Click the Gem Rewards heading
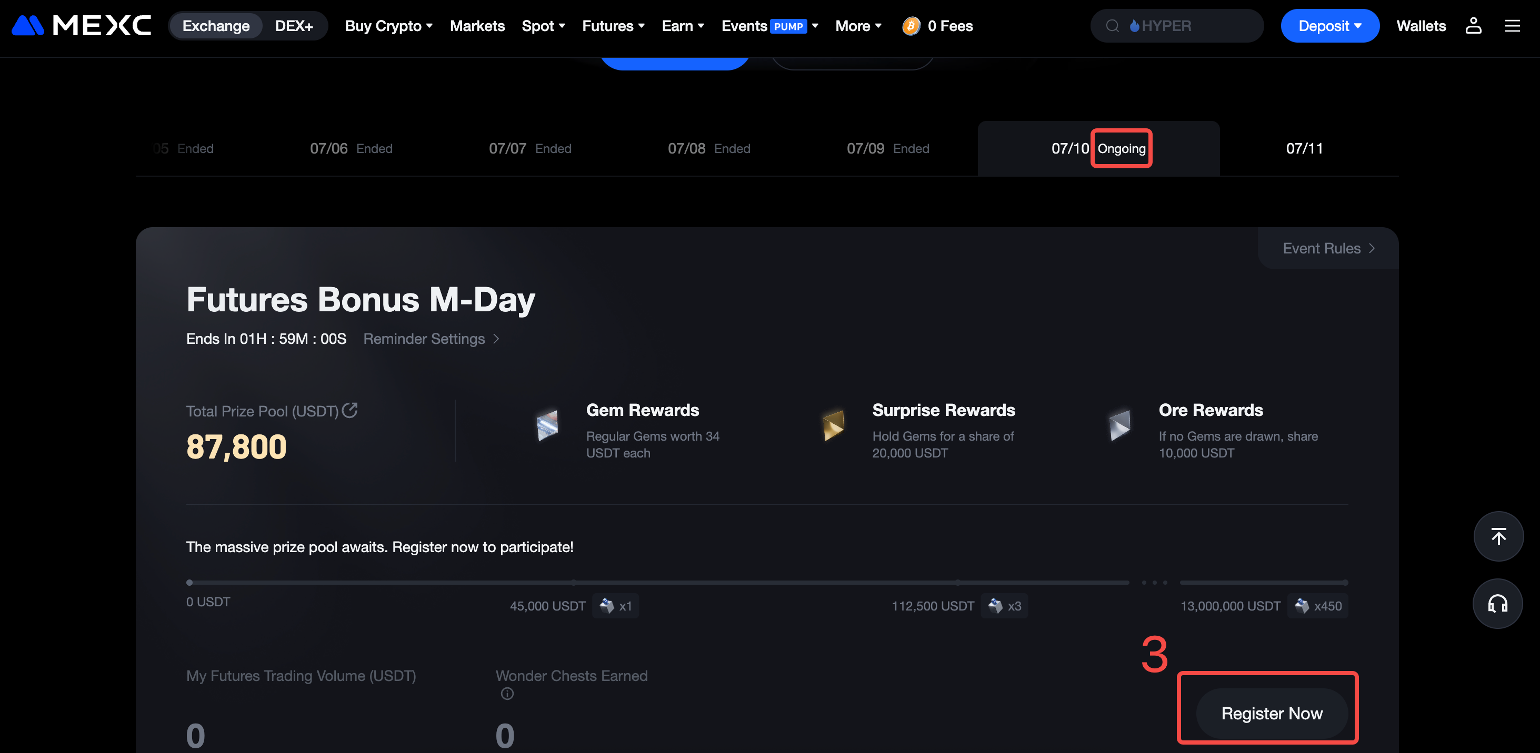The image size is (1540, 753). tap(642, 410)
